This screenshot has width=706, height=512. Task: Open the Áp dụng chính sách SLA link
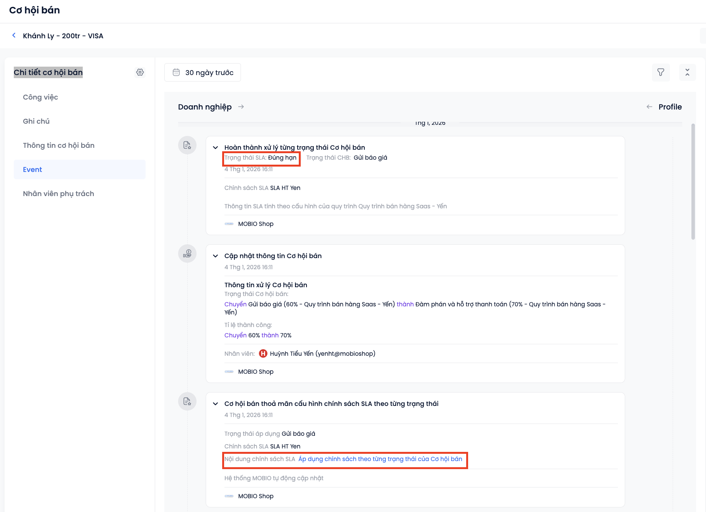380,459
